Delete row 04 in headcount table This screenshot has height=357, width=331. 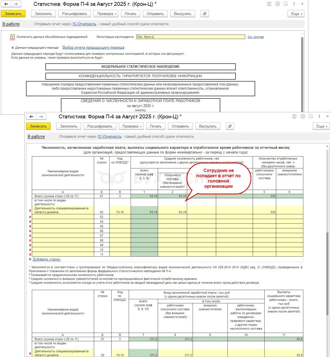click(x=30, y=222)
